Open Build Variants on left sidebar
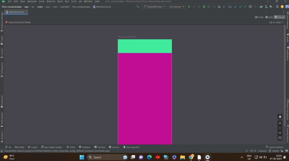 (2, 120)
